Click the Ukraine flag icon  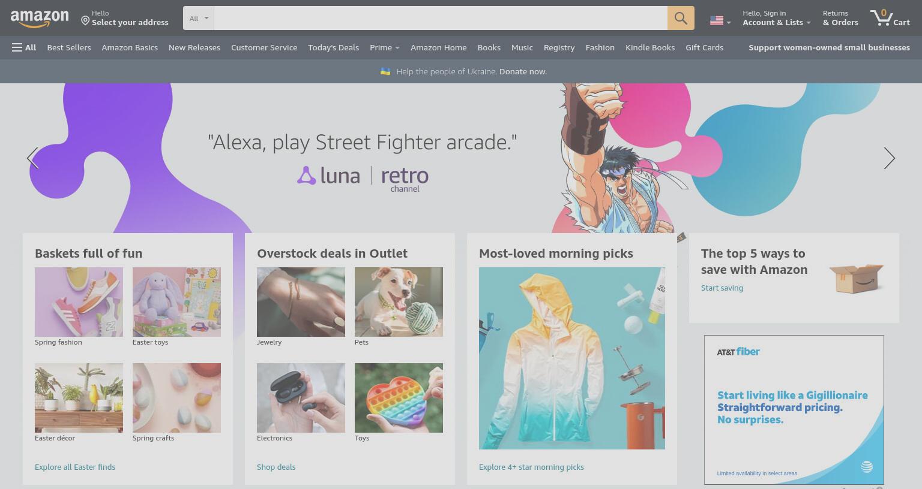tap(385, 71)
